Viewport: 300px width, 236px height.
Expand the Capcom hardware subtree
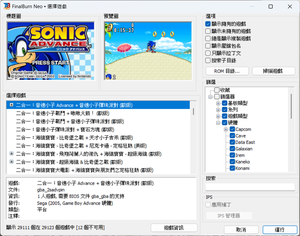pyautogui.click(x=226, y=129)
